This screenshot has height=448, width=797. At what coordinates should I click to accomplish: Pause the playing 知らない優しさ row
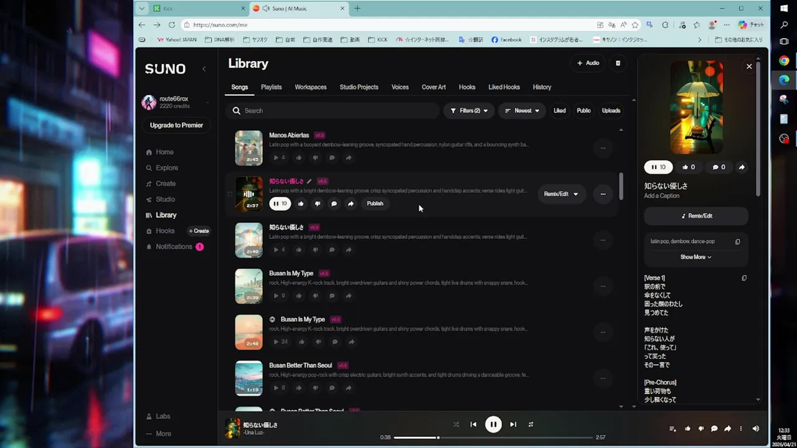tap(280, 203)
